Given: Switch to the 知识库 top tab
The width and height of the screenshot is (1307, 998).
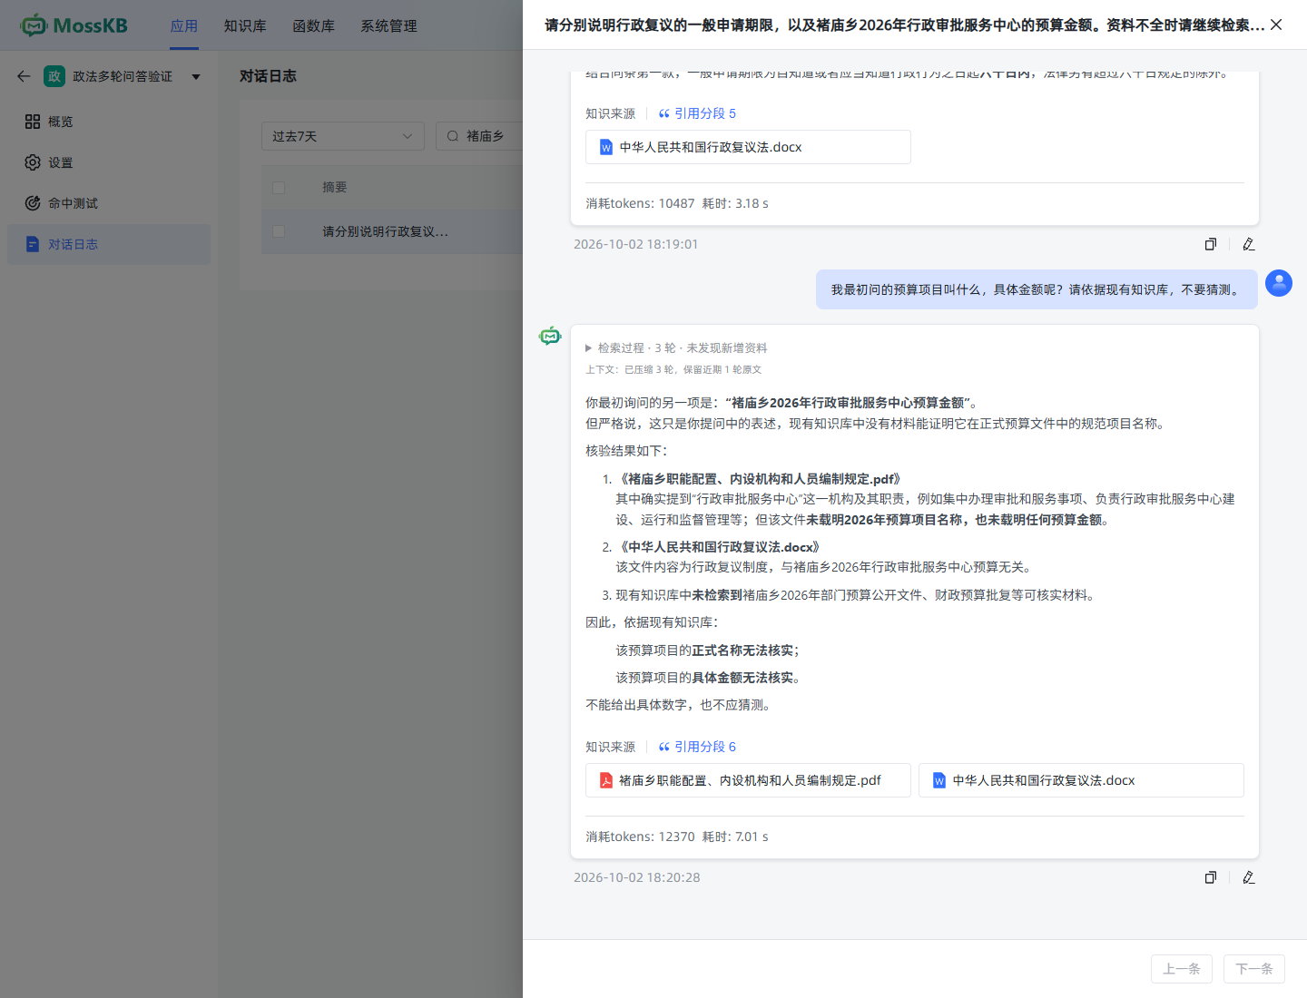Looking at the screenshot, I should (x=245, y=25).
